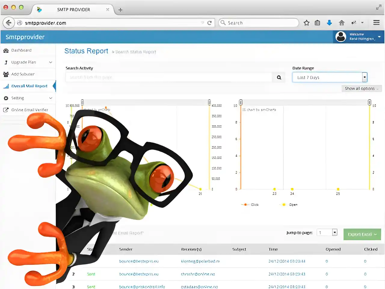
Task: Open the URL history dropdown arrow
Action: point(202,23)
